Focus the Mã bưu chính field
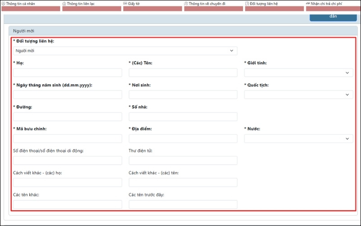Viewport: 361px width, 226px height. 68,139
